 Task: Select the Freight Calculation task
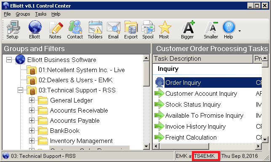pyautogui.click(x=191, y=138)
